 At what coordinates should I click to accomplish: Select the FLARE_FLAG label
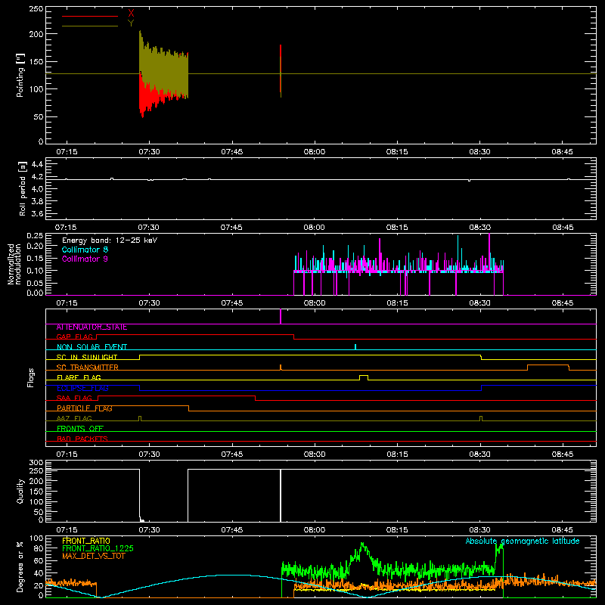pyautogui.click(x=79, y=377)
